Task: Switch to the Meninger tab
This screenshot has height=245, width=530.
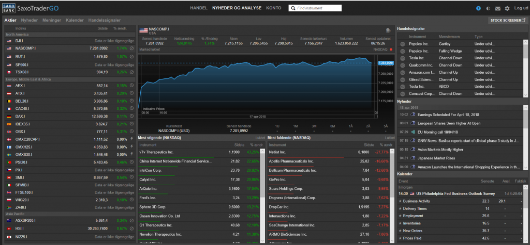Action: pos(52,20)
